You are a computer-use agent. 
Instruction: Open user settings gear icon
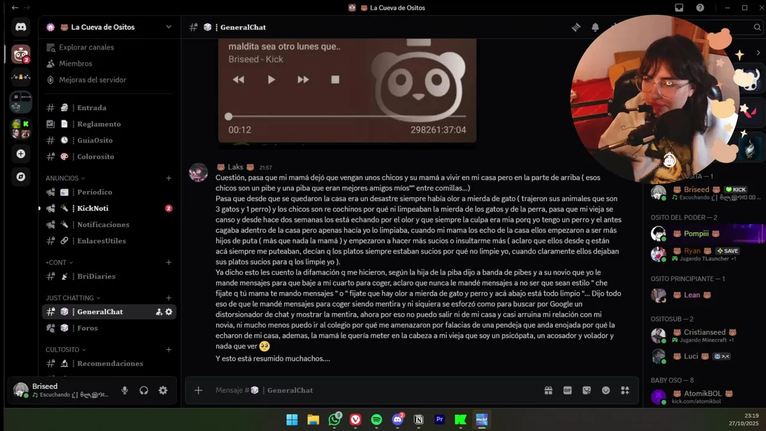coord(163,390)
